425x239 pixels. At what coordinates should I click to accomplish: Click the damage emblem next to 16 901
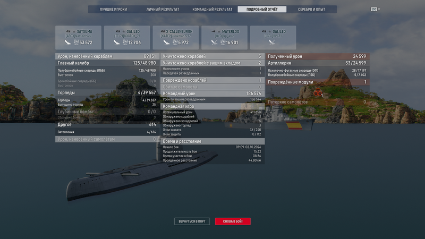tap(223, 42)
